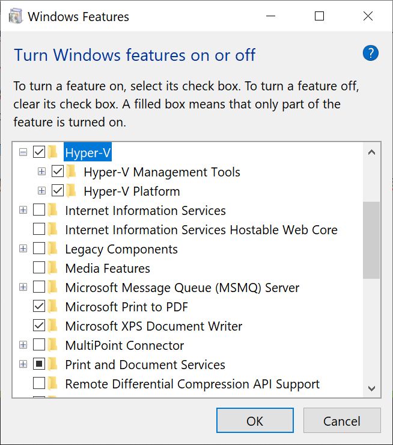Select the Internet Information Services label
Image resolution: width=393 pixels, height=445 pixels.
pos(145,211)
